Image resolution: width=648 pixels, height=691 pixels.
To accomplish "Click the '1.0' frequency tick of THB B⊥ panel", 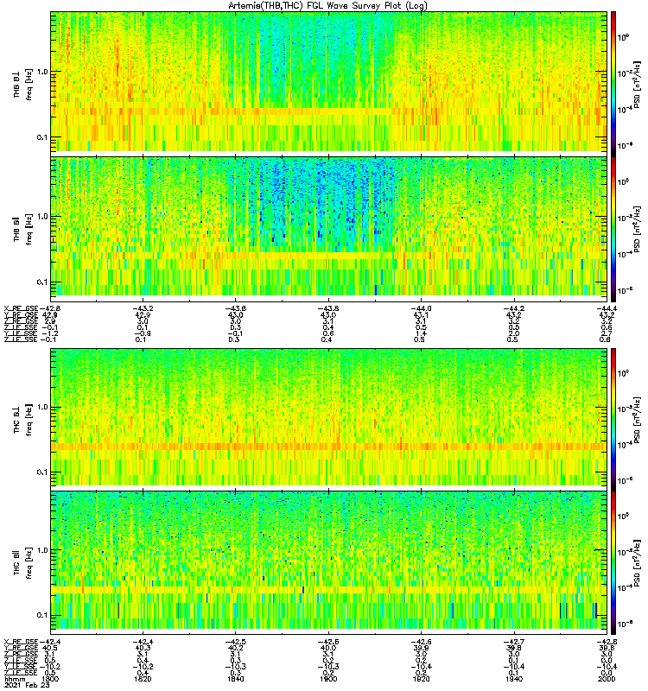I will pos(42,72).
